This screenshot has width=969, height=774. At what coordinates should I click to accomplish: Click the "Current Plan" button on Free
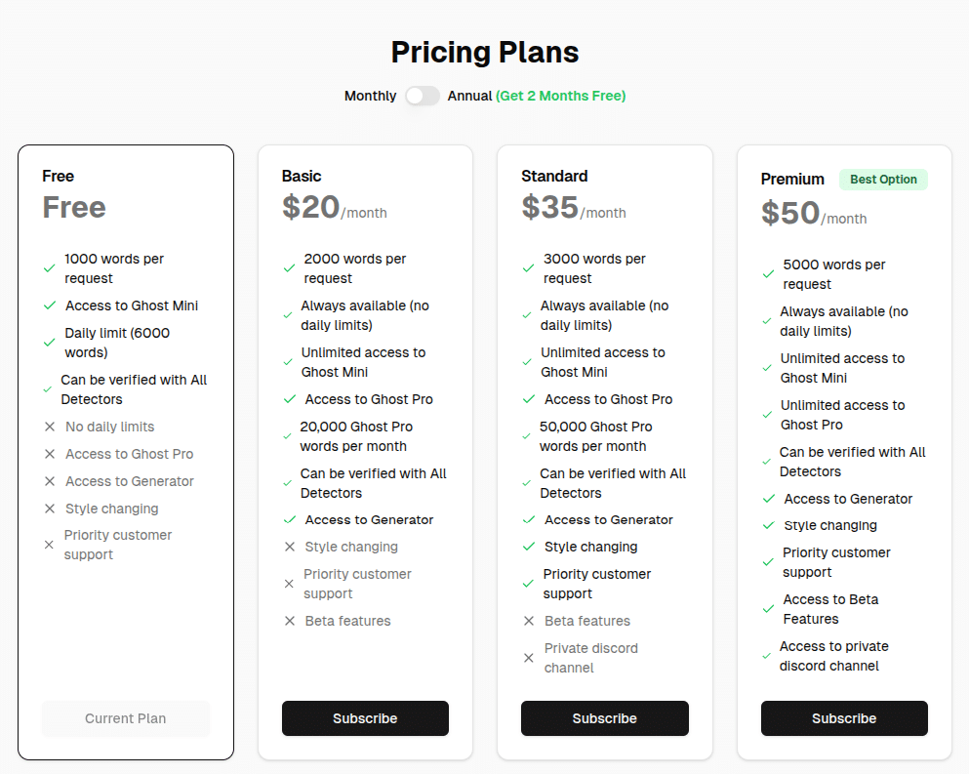[125, 718]
